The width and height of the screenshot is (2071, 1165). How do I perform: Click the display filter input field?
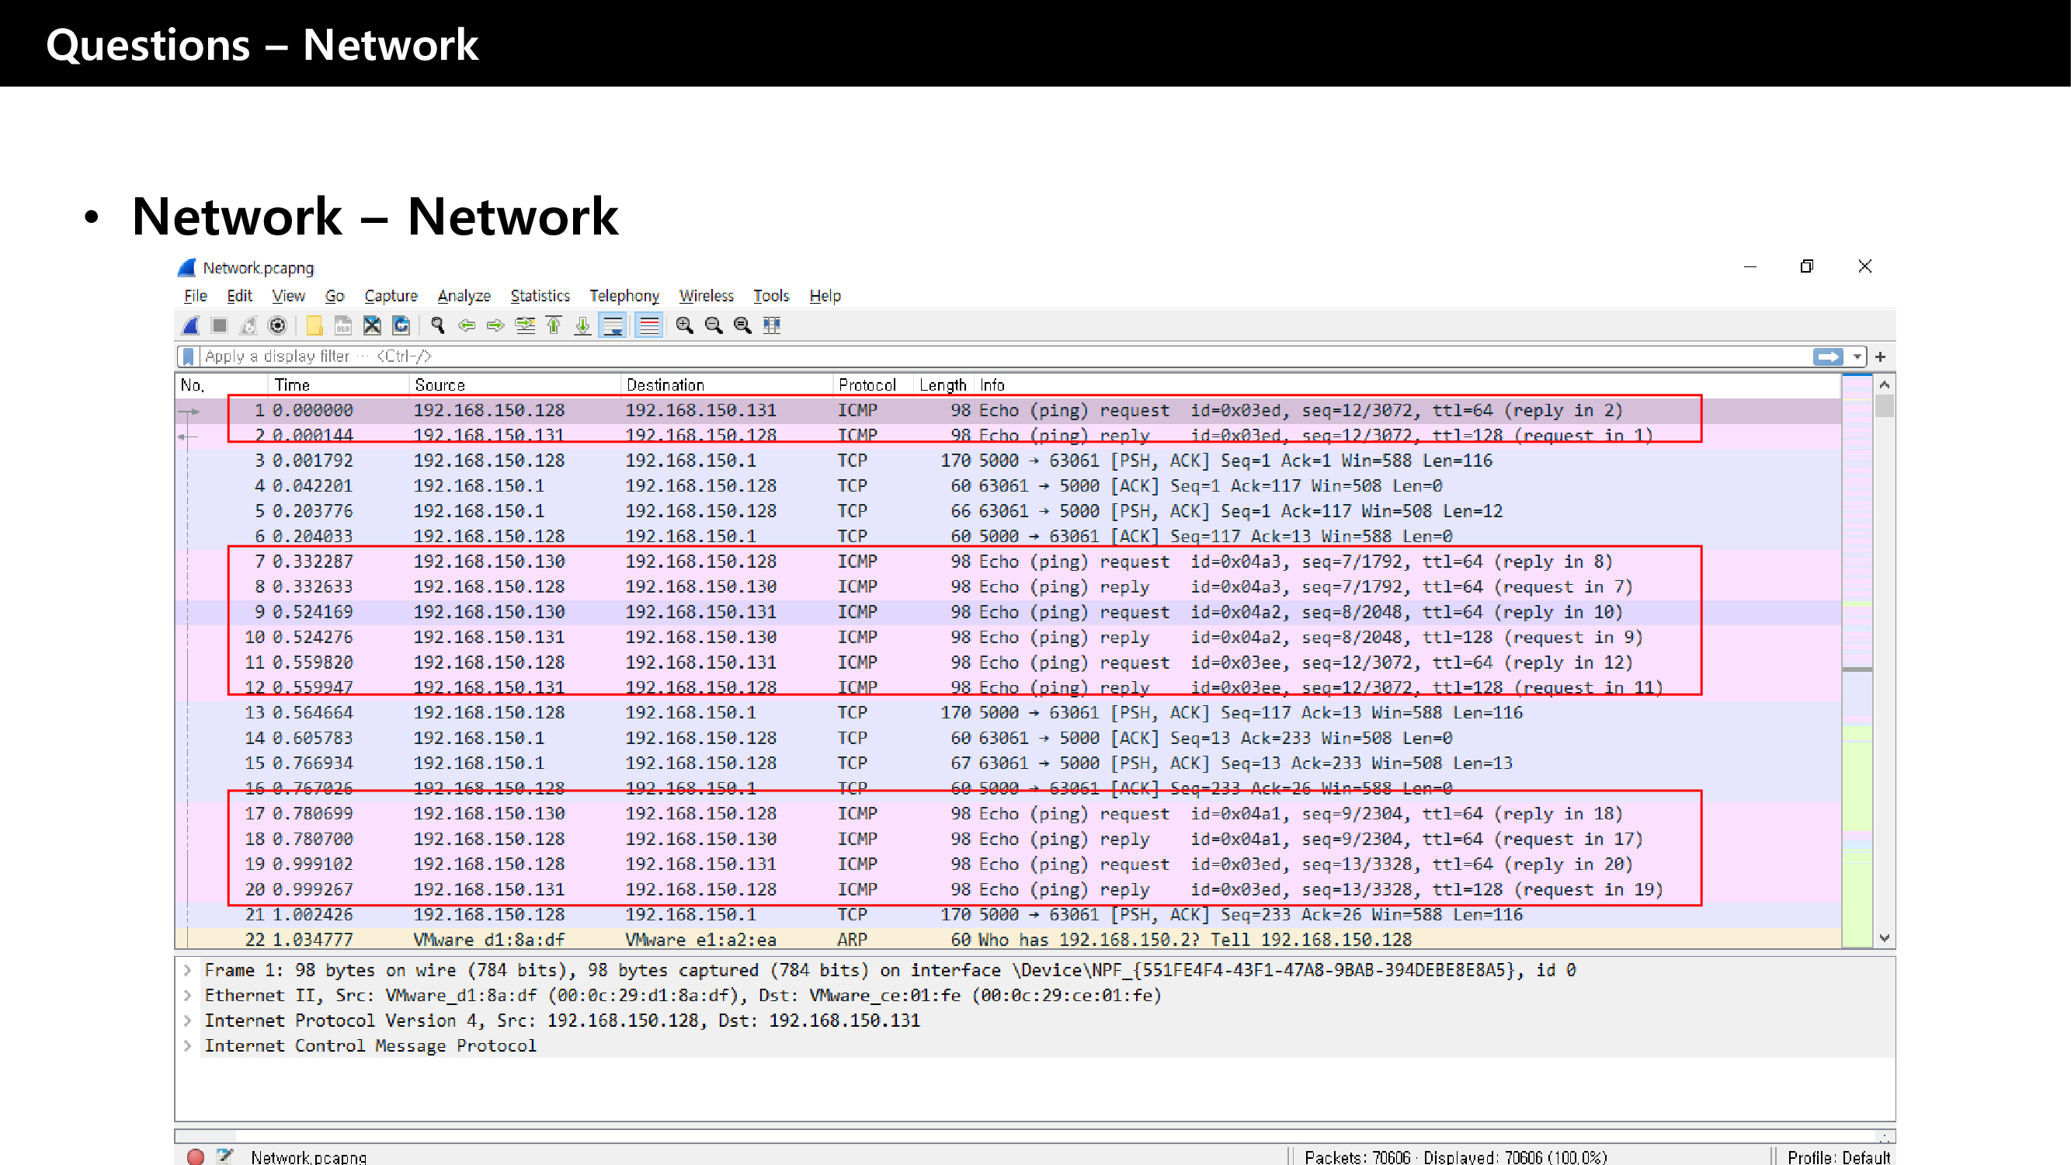point(964,356)
